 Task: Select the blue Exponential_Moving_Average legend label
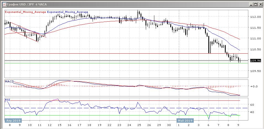coord(68,12)
